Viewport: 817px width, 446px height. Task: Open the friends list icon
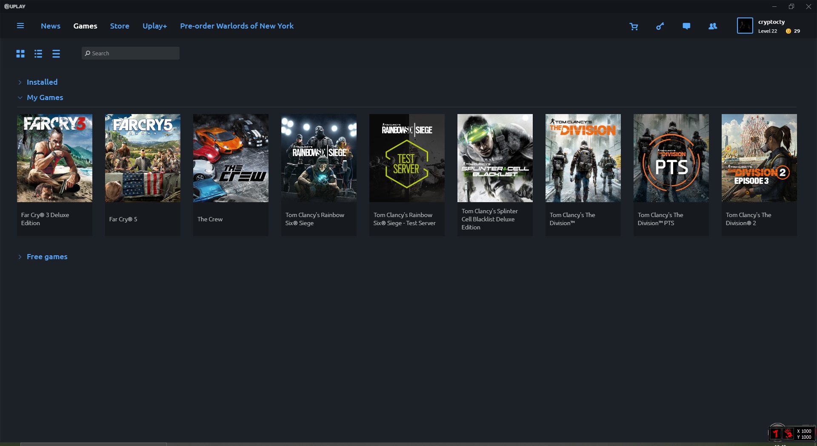click(713, 26)
